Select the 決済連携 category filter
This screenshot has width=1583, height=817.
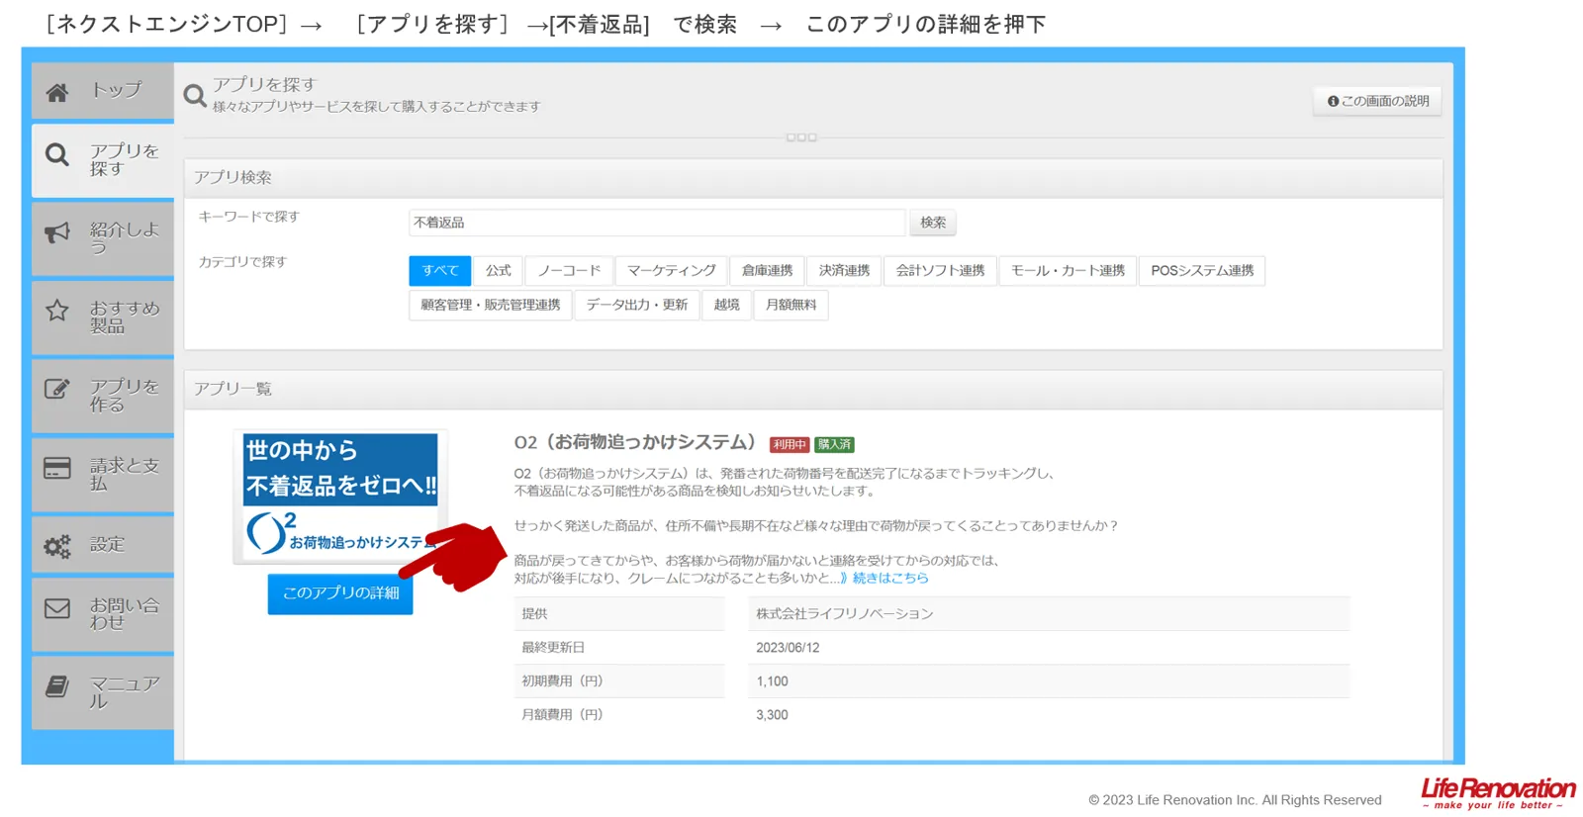[x=844, y=270]
